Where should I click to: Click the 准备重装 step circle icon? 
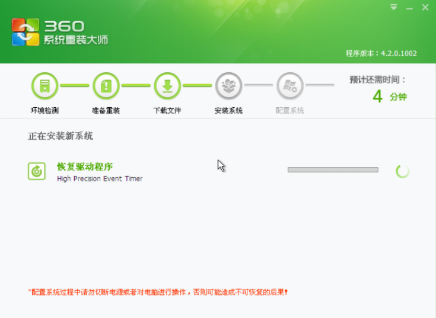[x=106, y=86]
